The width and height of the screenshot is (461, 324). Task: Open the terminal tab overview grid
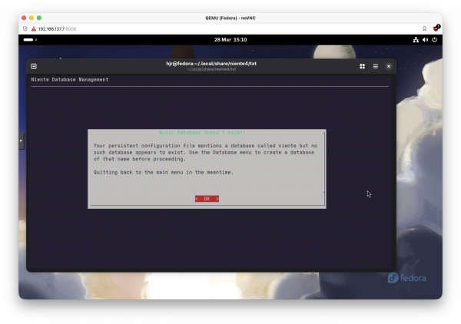[362, 67]
